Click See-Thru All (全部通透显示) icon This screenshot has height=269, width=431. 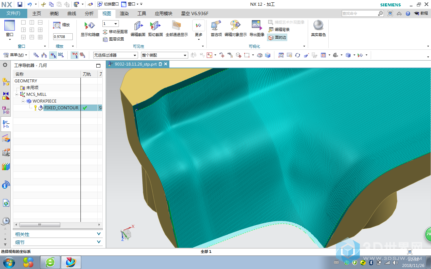pos(176,26)
